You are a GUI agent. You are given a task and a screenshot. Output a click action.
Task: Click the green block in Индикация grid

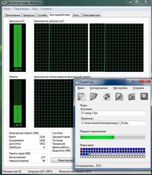pos(89,154)
